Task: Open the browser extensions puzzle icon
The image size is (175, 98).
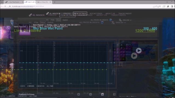Action: 168,6
